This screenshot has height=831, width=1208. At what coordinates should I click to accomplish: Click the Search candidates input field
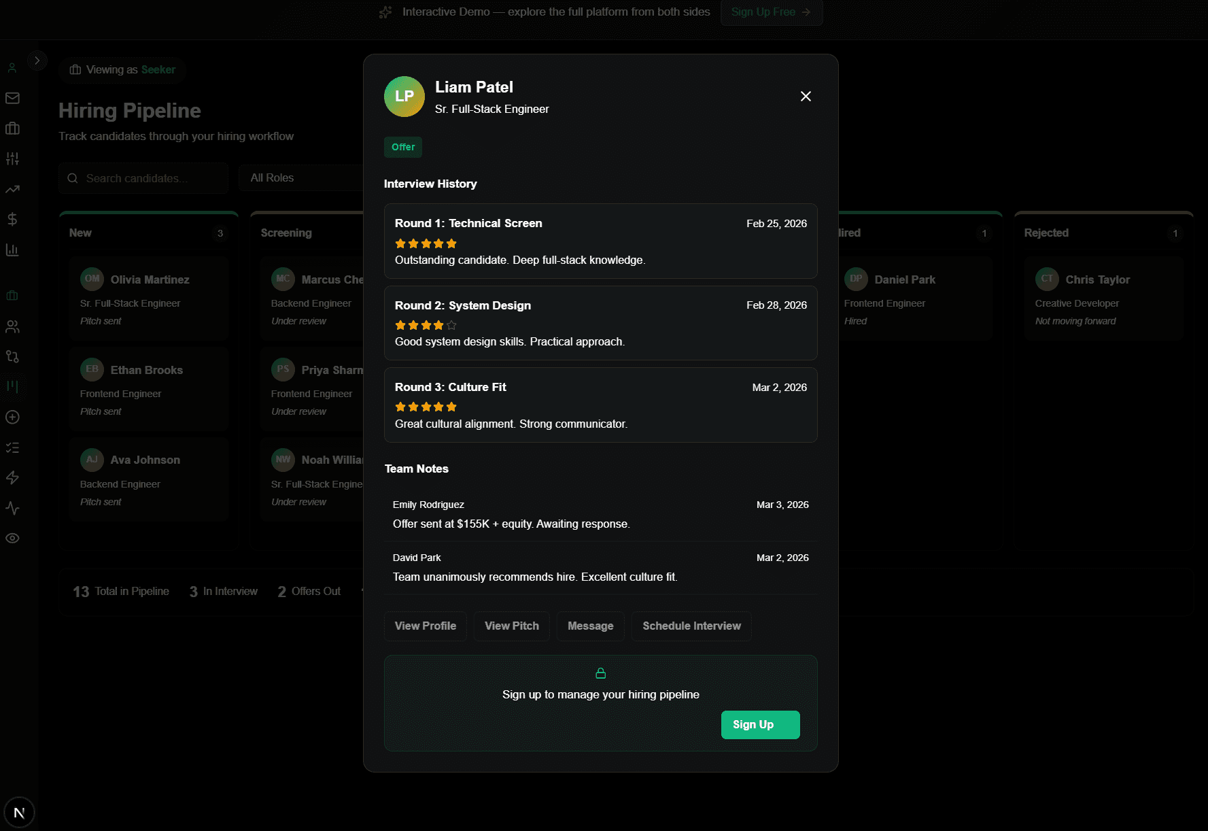(143, 178)
